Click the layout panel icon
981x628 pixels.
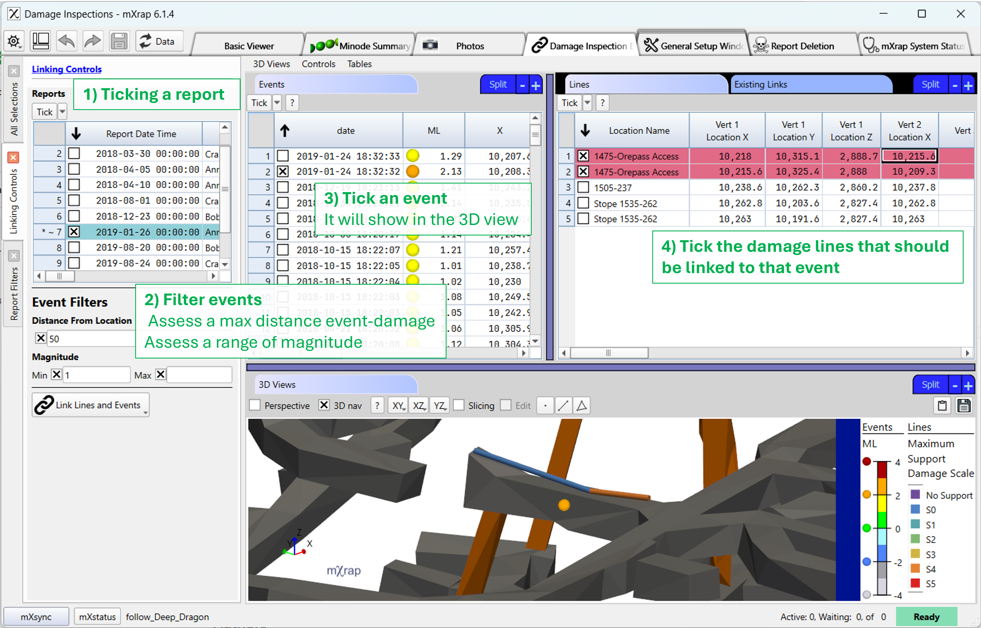(40, 41)
